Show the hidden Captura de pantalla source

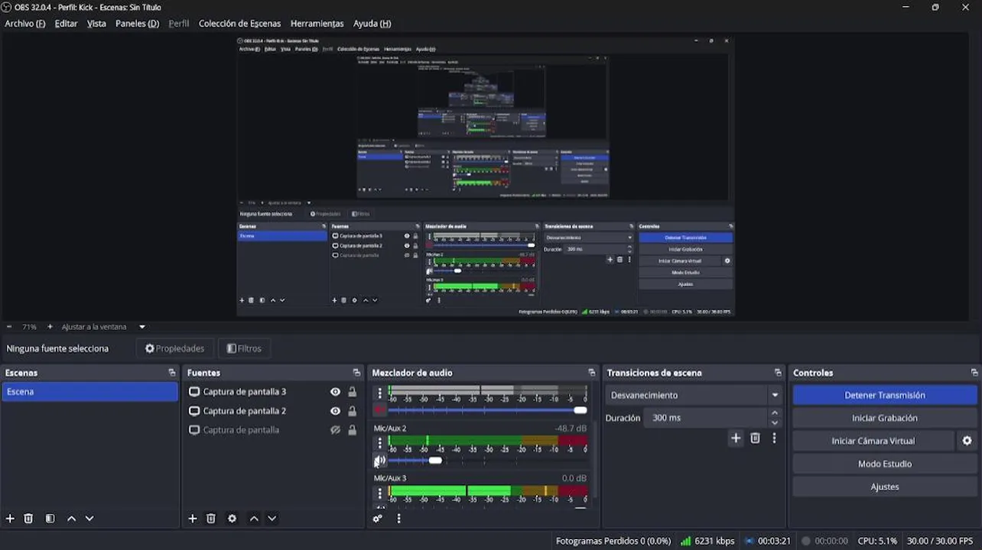pyautogui.click(x=335, y=430)
